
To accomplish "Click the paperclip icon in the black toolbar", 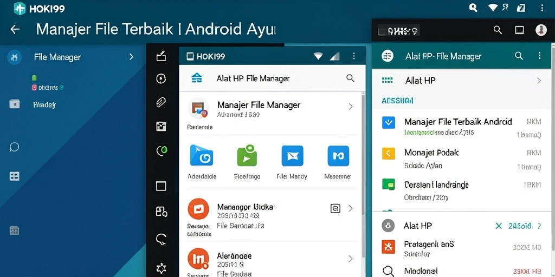I will coord(161,102).
